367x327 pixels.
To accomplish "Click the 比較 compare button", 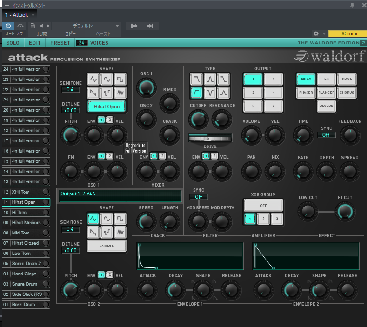I will click(42, 34).
